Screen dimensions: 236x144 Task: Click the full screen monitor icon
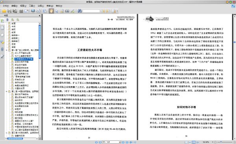(x=33, y=11)
